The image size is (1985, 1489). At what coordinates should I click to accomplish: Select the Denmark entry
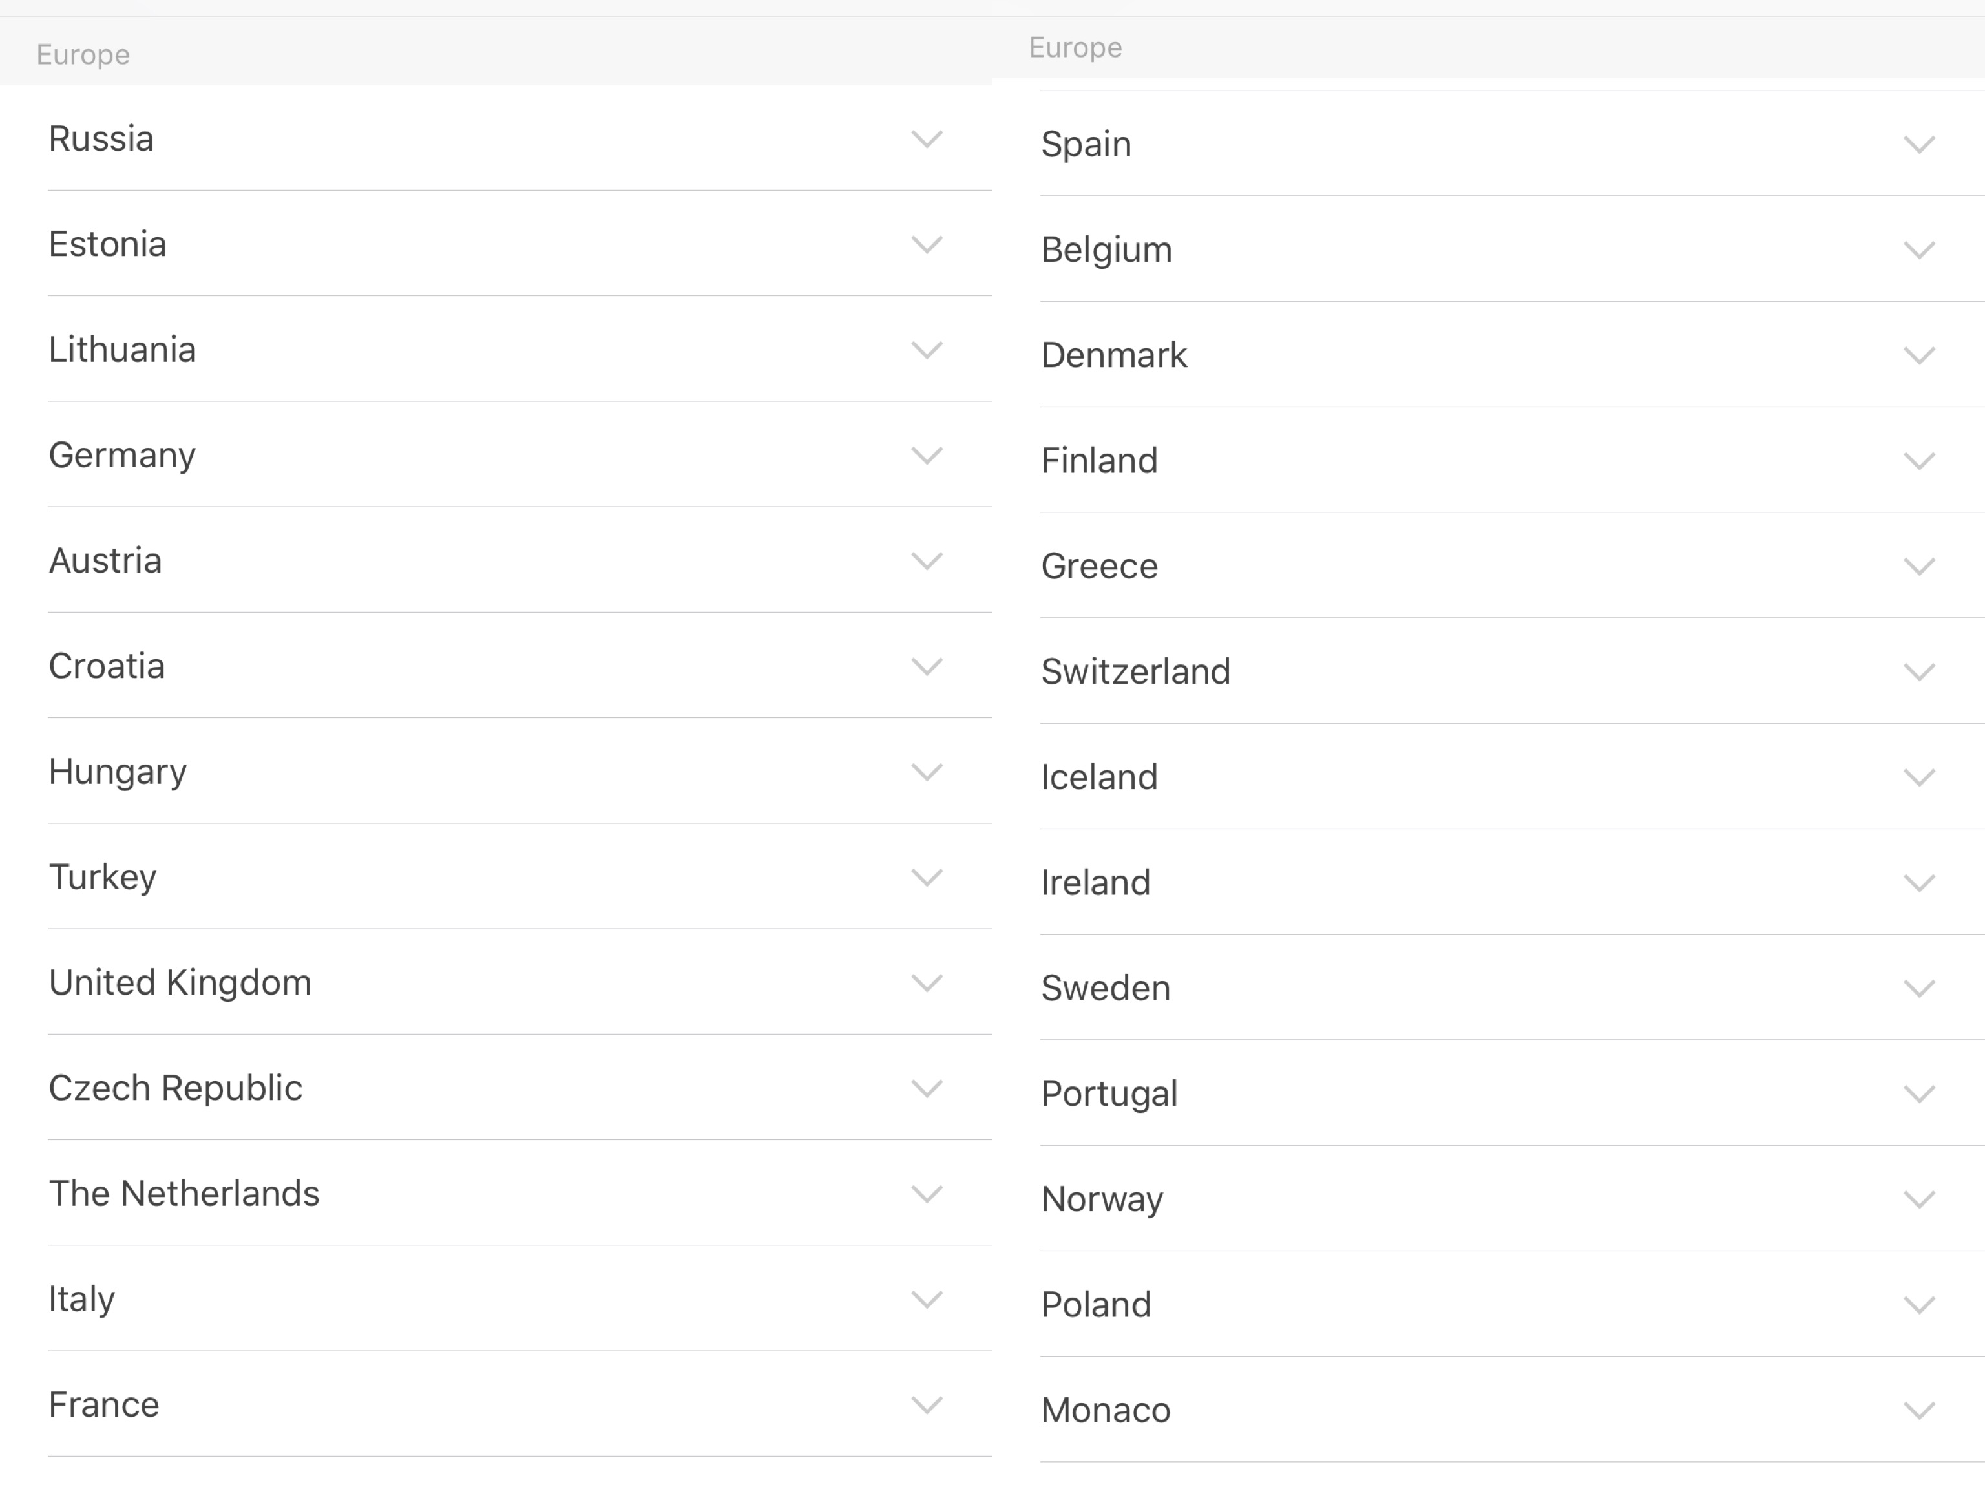[x=1113, y=355]
